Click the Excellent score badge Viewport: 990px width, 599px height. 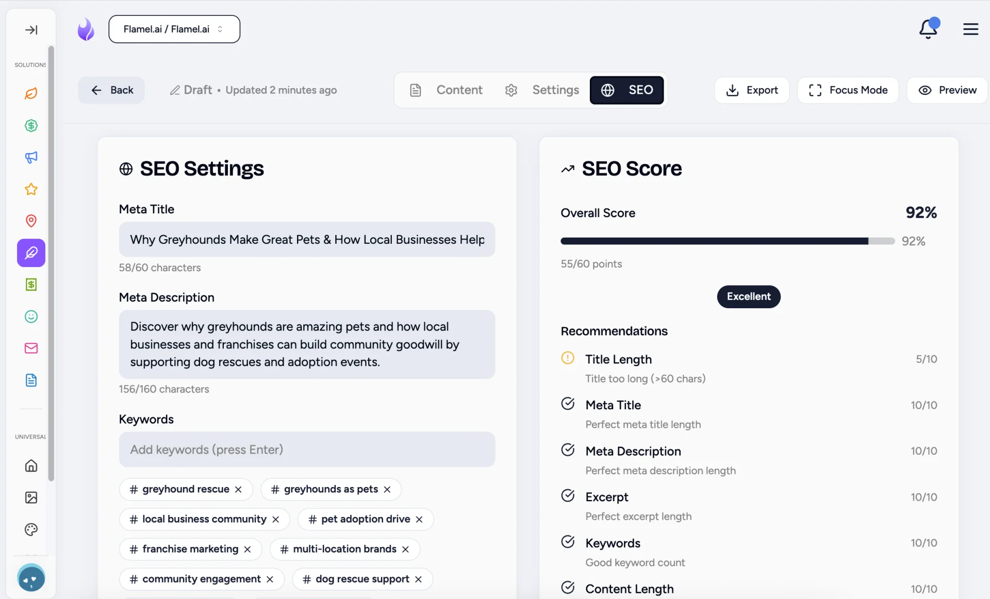coord(749,296)
